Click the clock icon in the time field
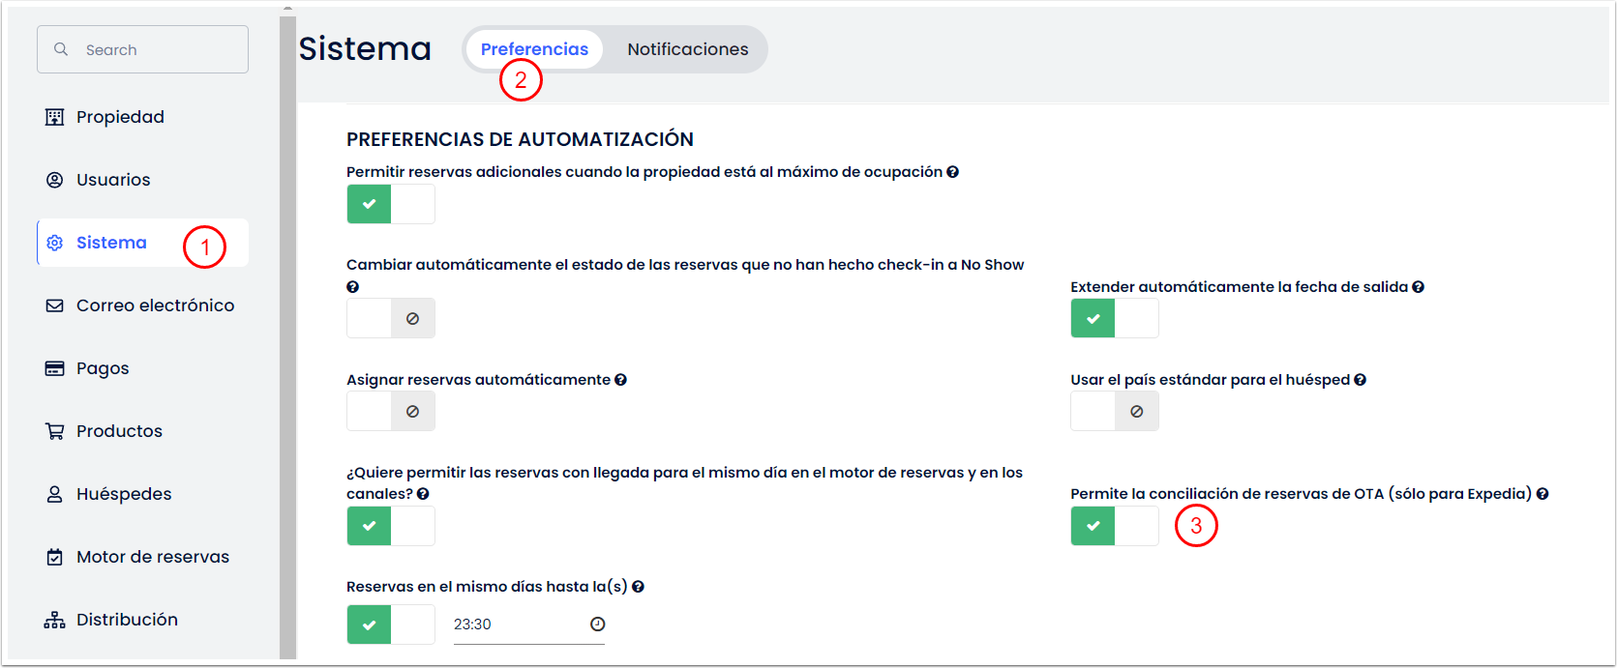 pos(597,624)
